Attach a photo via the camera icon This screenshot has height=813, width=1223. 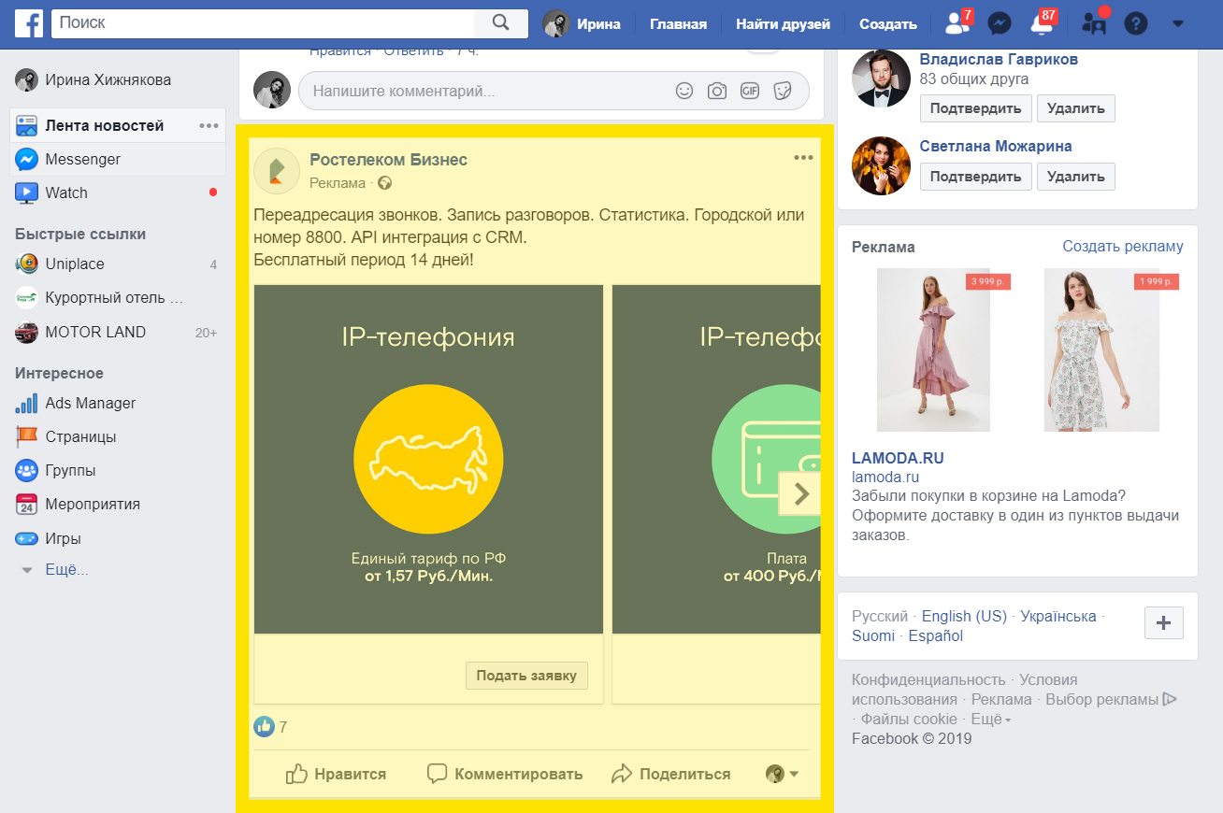pyautogui.click(x=716, y=91)
